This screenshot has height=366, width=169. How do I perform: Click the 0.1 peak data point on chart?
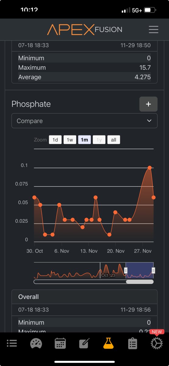150,168
